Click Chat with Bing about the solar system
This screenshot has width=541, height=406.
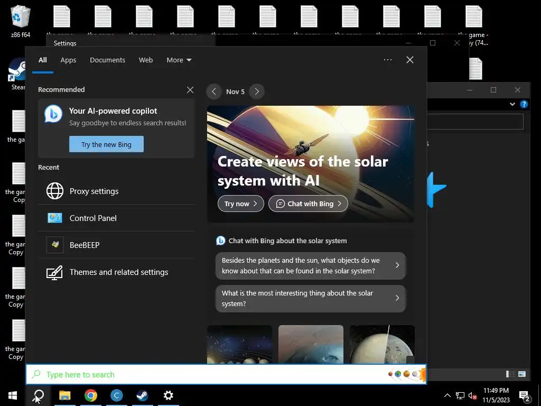(x=288, y=241)
